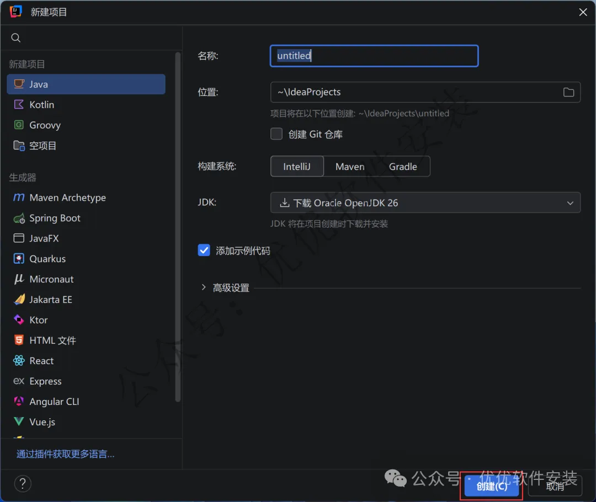Select 空项目 in the project list

86,146
